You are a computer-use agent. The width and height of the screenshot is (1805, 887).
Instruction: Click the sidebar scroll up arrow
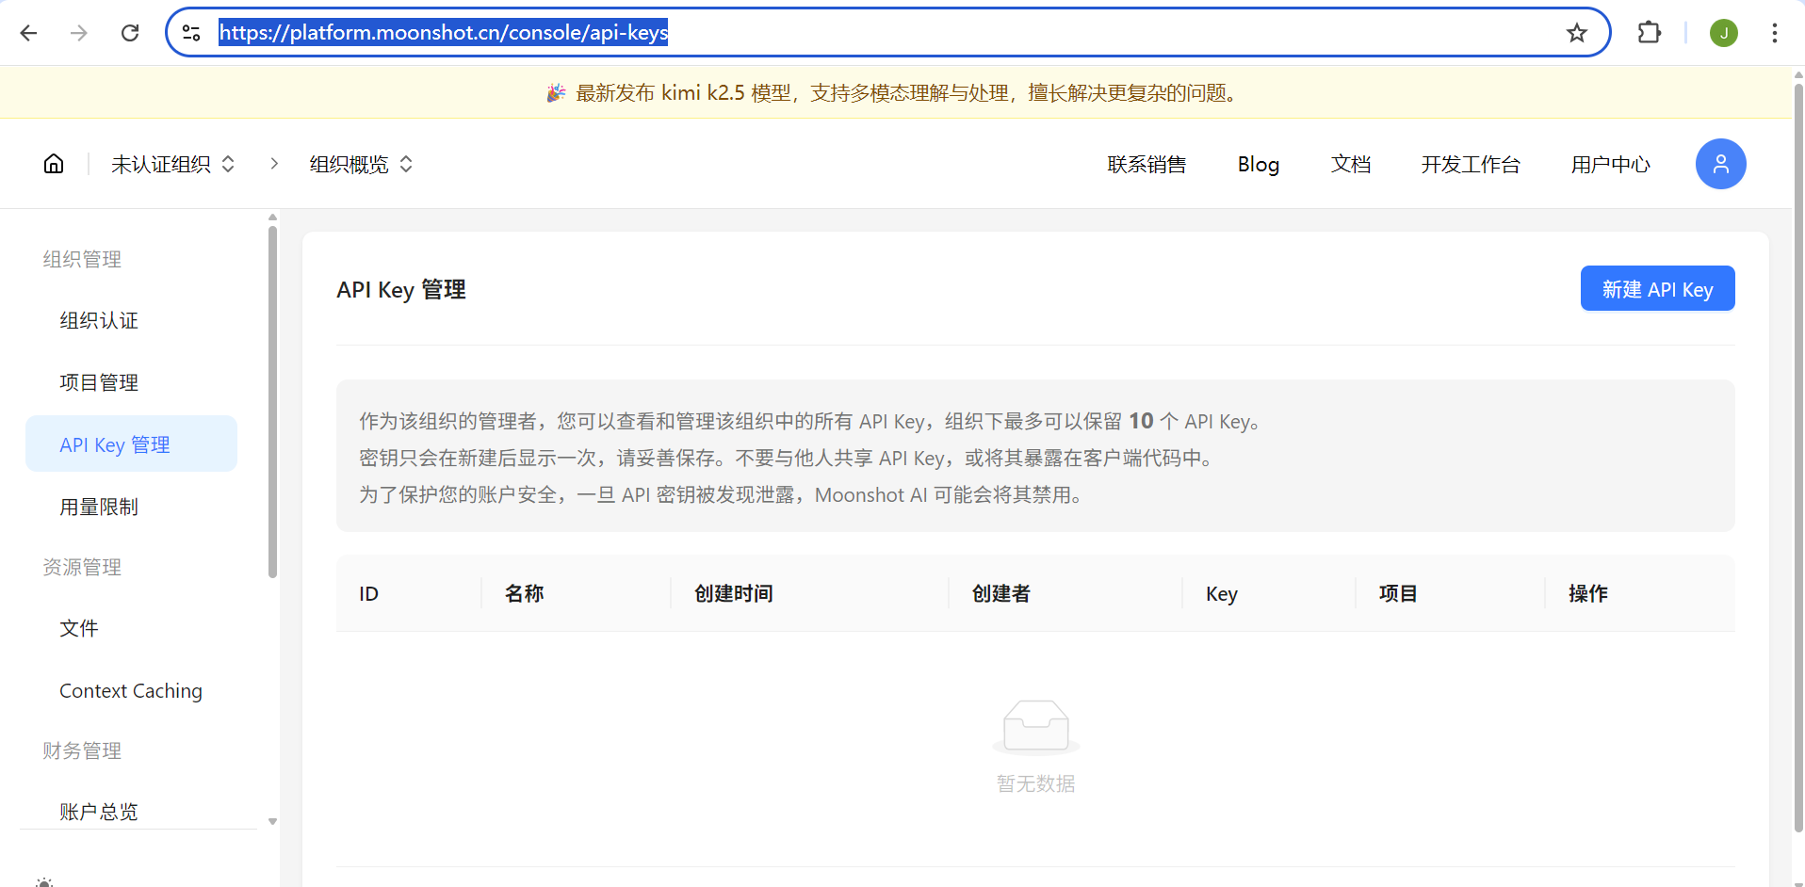coord(272,218)
